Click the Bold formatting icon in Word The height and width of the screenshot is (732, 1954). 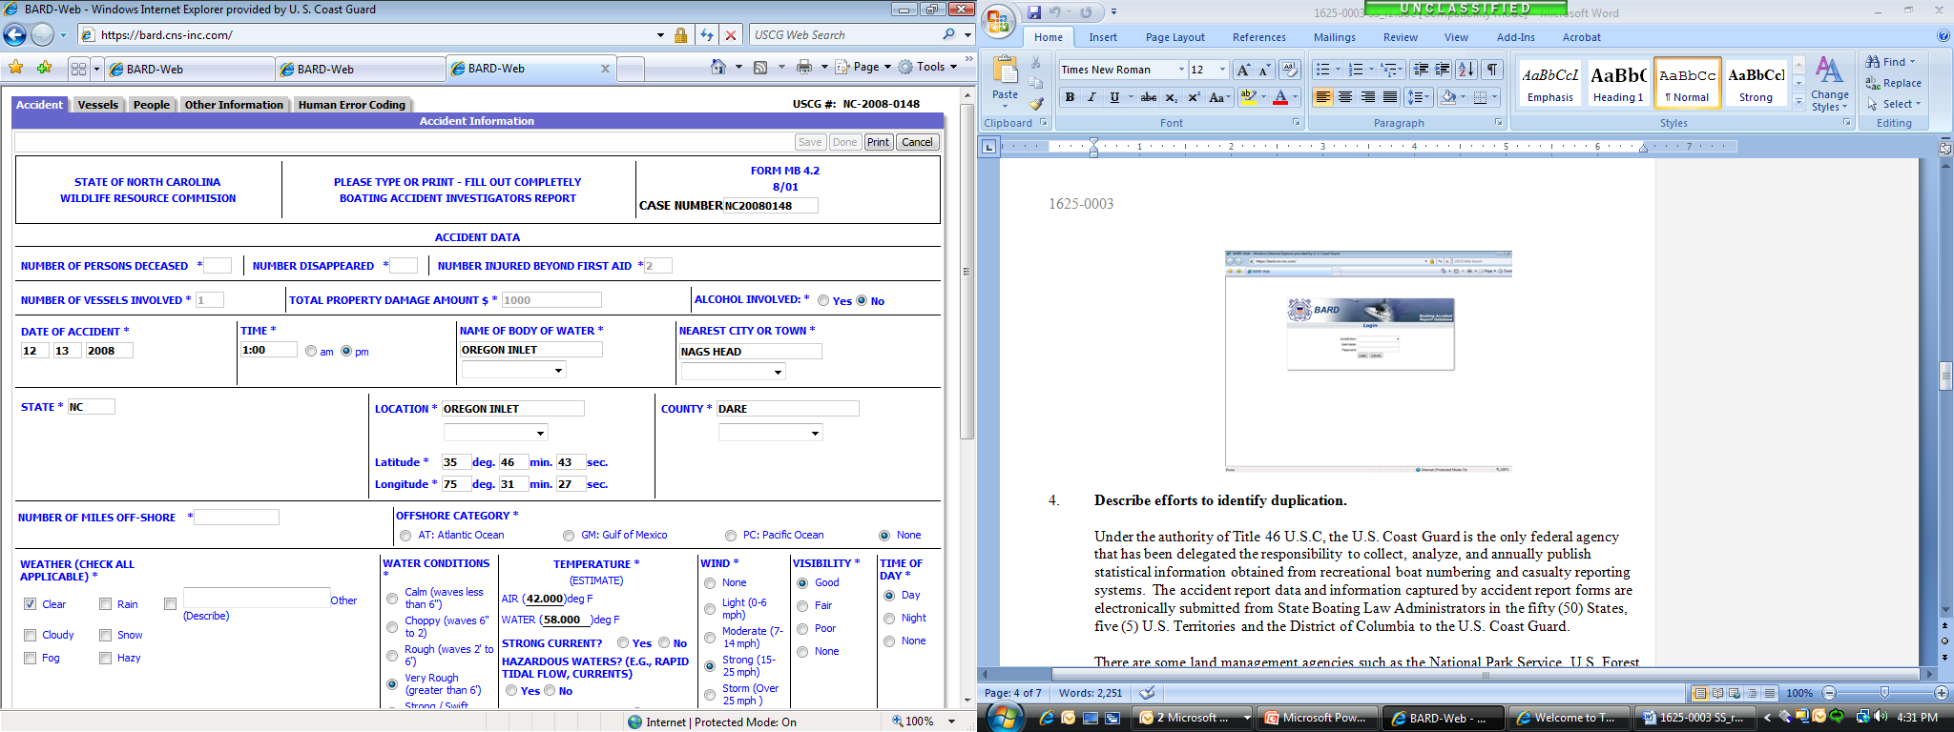click(x=1070, y=97)
